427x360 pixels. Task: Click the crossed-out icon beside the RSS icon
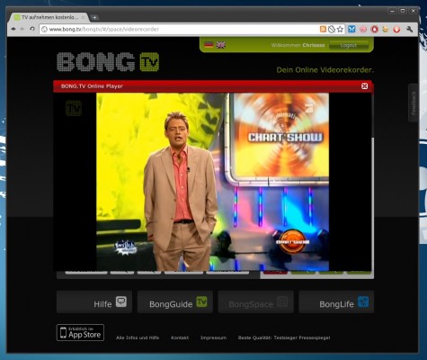coord(332,29)
